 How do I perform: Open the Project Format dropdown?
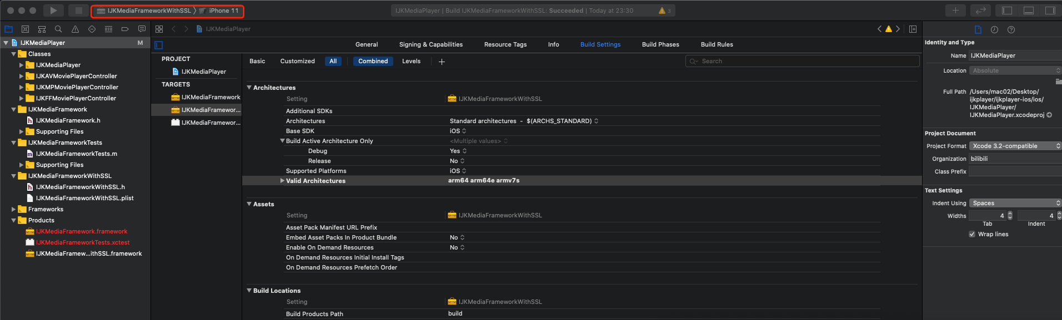click(x=1015, y=146)
